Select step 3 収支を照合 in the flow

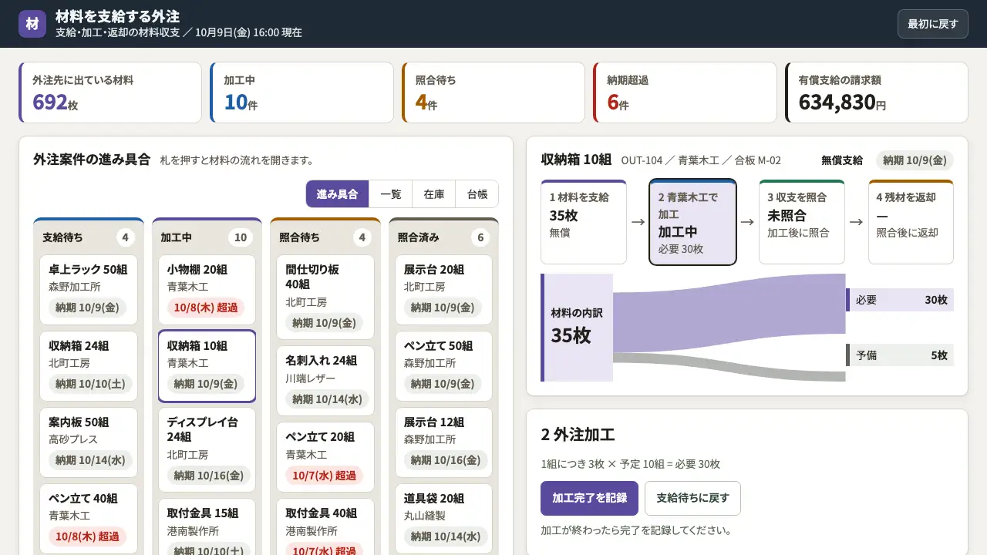802,222
